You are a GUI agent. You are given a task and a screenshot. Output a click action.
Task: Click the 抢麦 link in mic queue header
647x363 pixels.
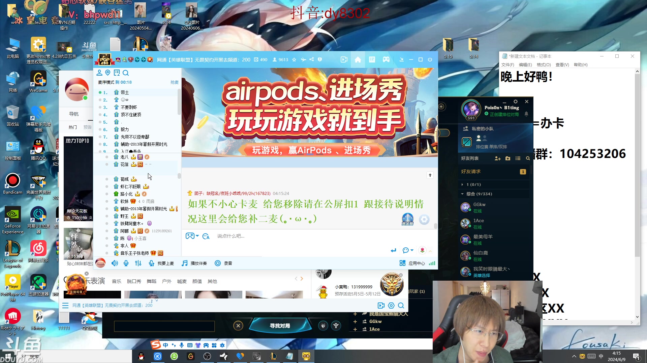click(174, 82)
